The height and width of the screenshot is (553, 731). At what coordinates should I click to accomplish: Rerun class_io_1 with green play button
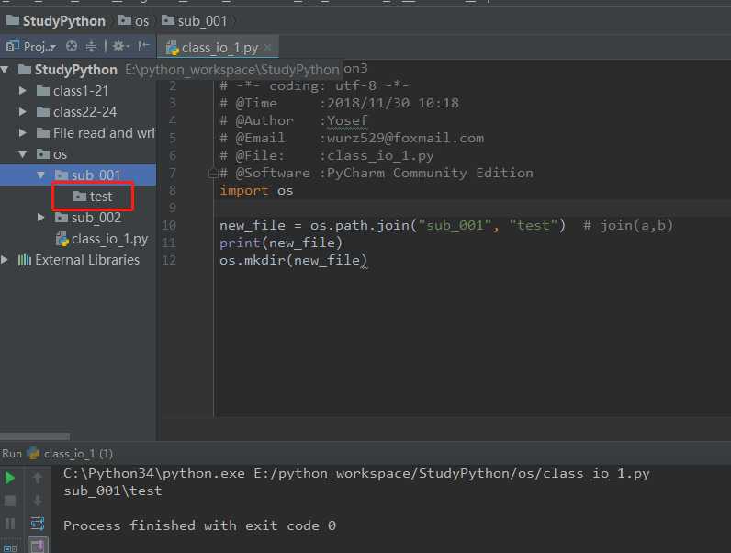click(10, 478)
